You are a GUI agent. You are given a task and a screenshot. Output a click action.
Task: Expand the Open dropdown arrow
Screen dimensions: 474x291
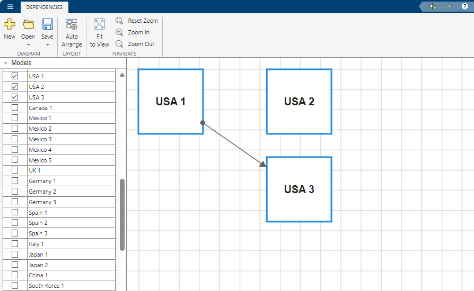28,45
